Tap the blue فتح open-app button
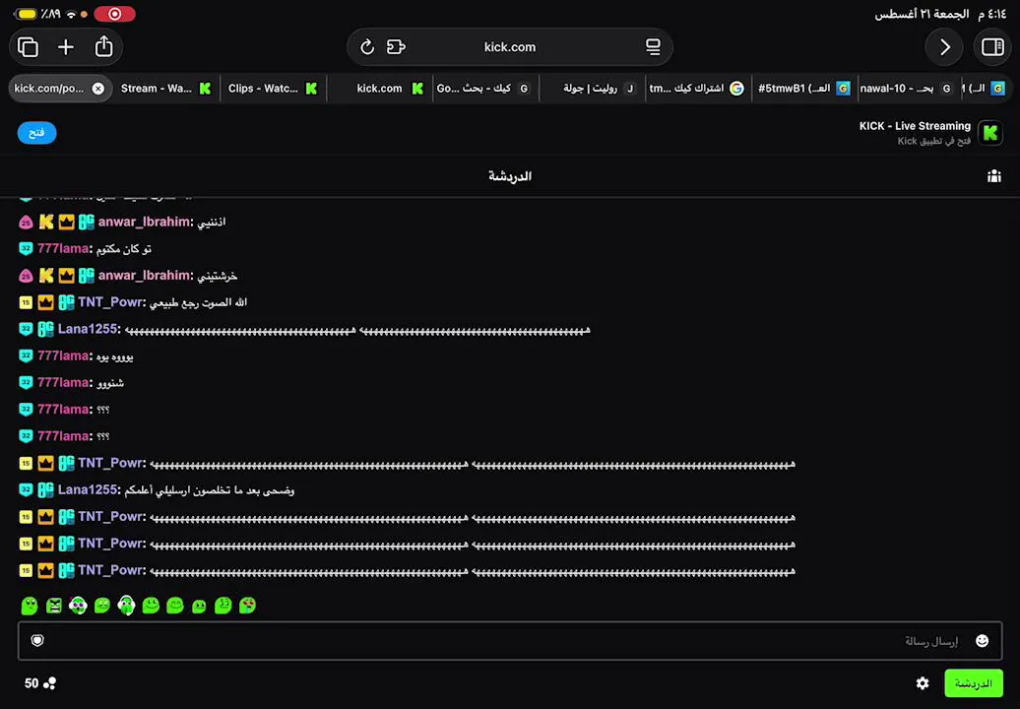The width and height of the screenshot is (1020, 709). coord(37,133)
